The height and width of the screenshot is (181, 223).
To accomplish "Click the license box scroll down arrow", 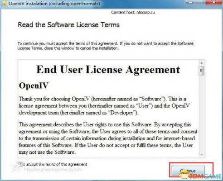I will [202, 154].
